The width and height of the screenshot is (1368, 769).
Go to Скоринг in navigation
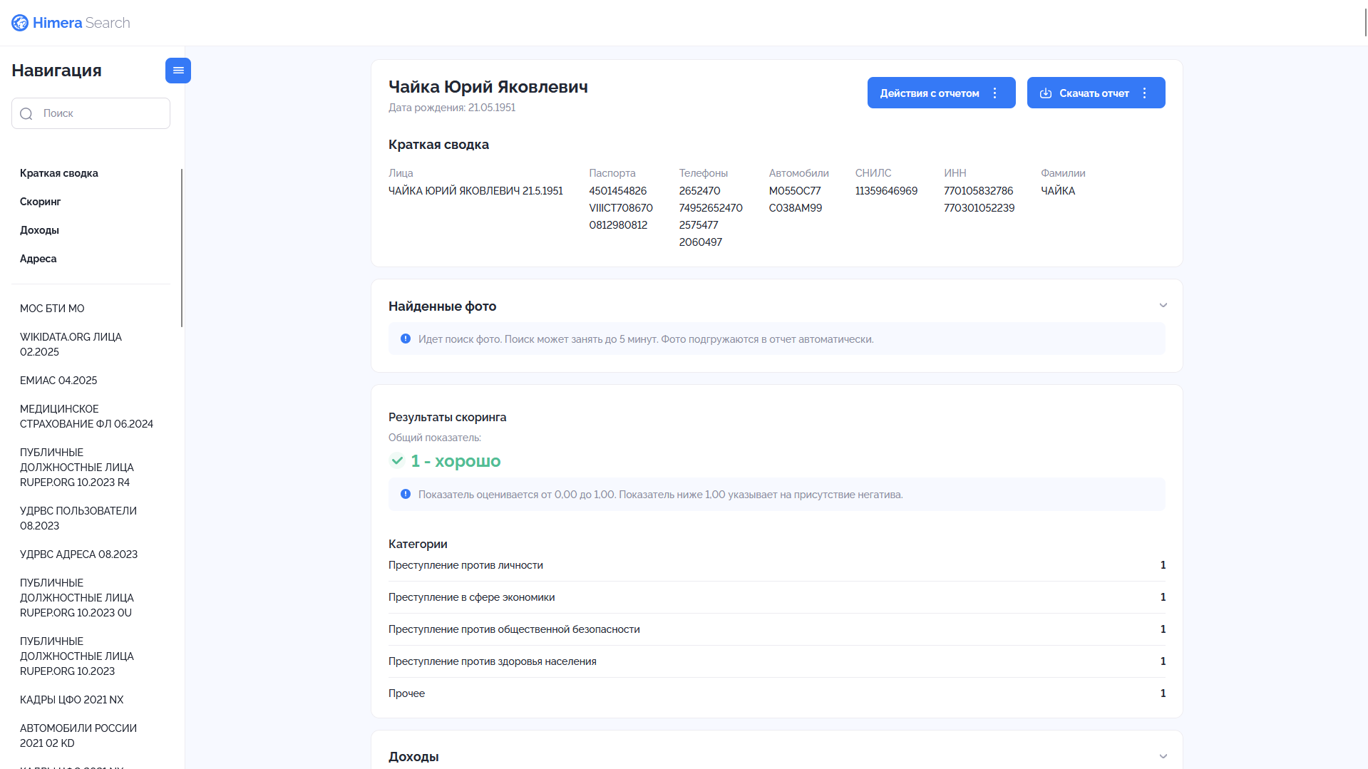pos(41,202)
